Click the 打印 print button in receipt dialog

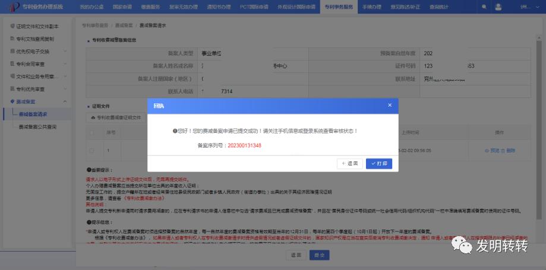[379, 164]
